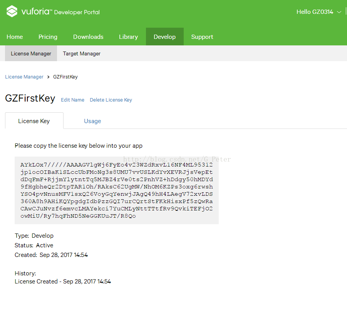This screenshot has width=347, height=310.
Task: Click the Vuforia Developer Portal title text
Action: [x=60, y=12]
